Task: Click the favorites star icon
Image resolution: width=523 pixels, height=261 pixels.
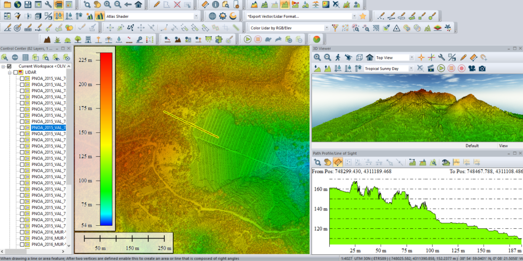Action: pos(362,16)
